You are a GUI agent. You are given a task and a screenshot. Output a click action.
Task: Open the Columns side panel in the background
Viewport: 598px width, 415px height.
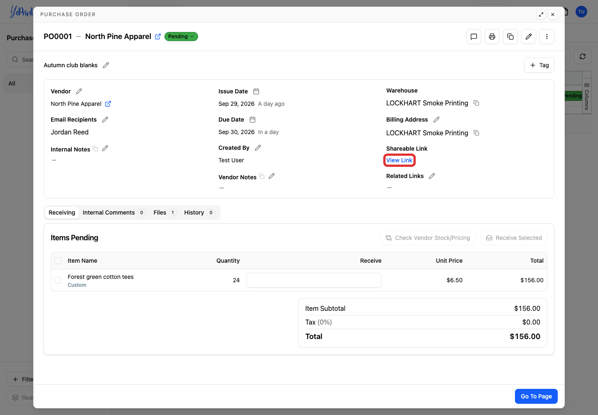[586, 96]
